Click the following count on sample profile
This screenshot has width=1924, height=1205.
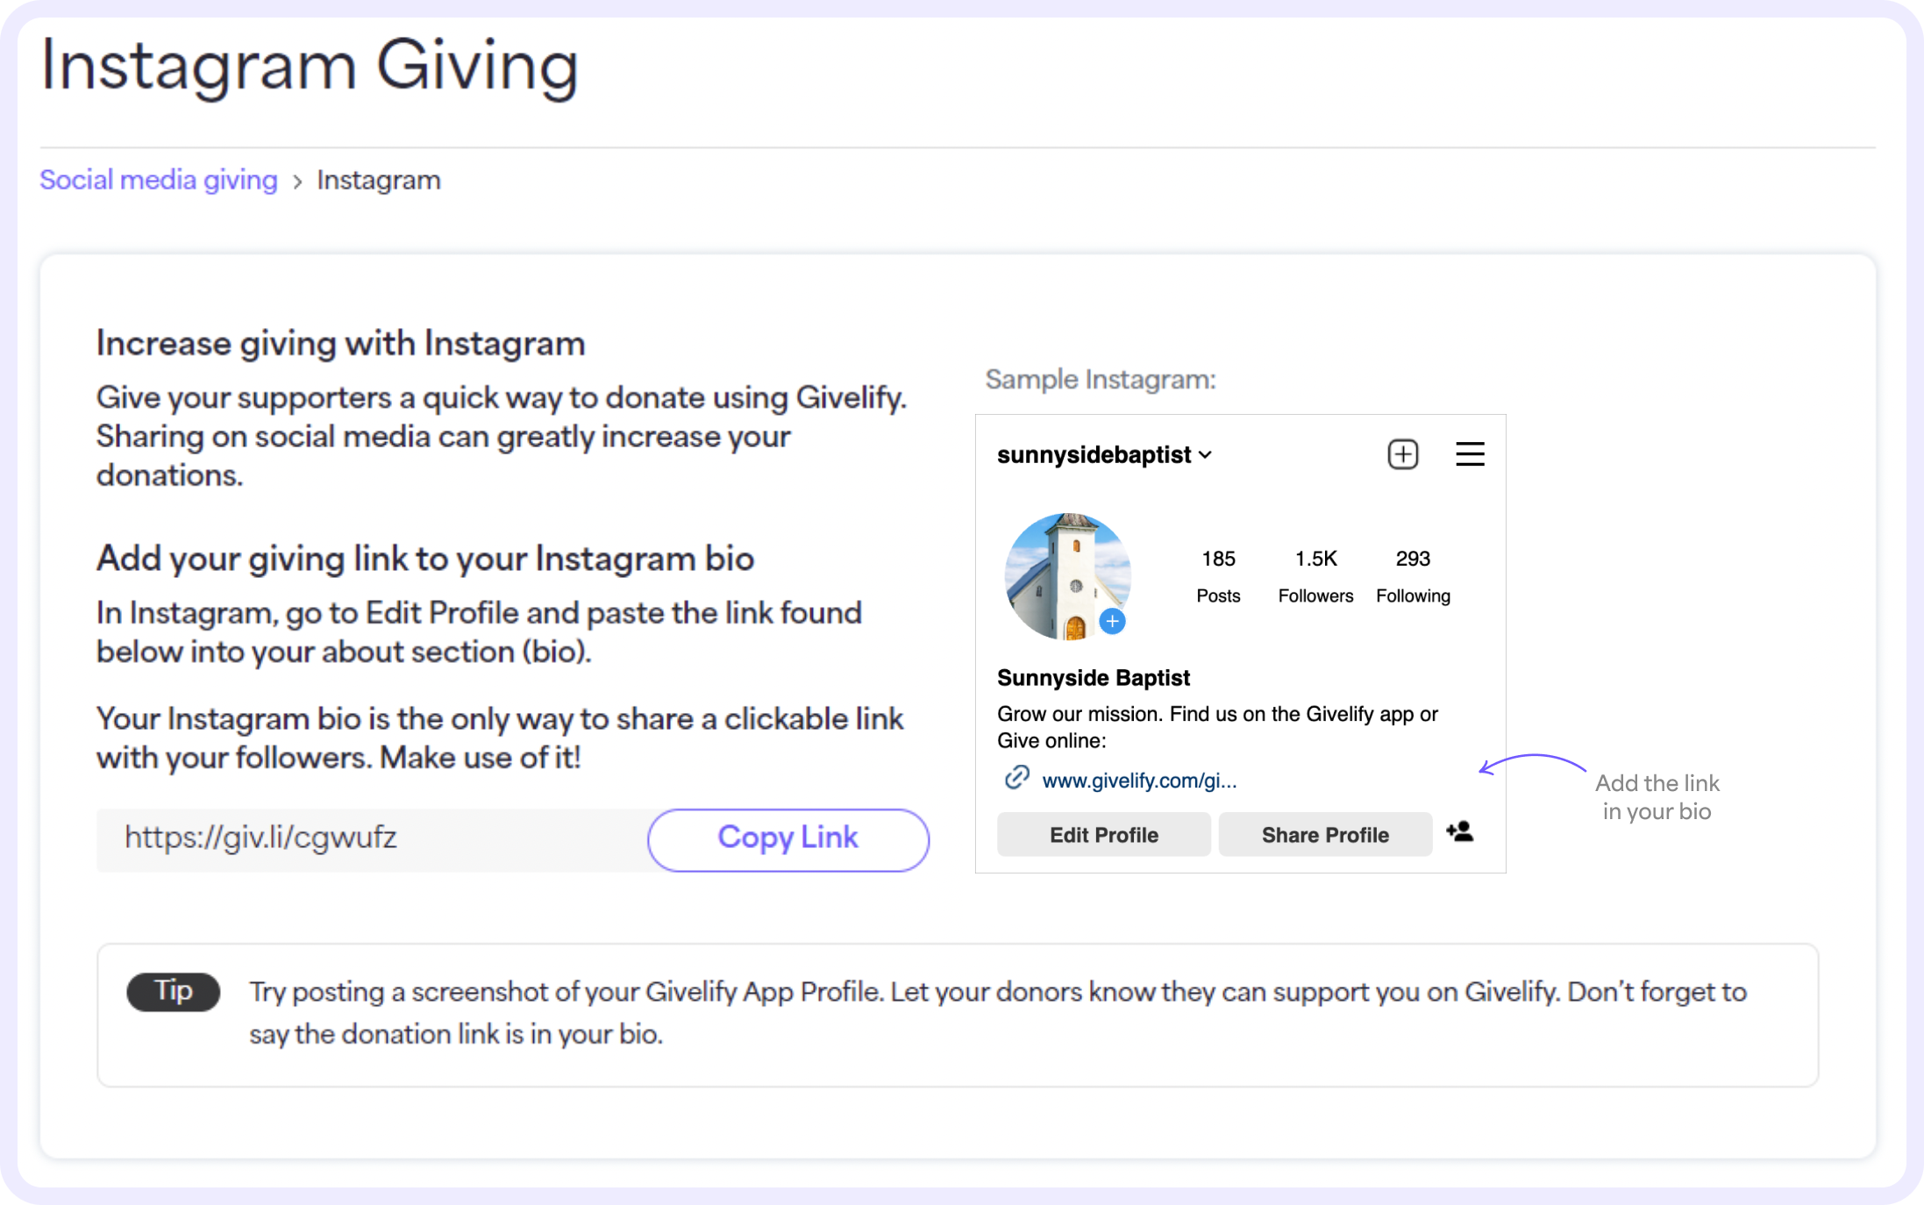1412,574
